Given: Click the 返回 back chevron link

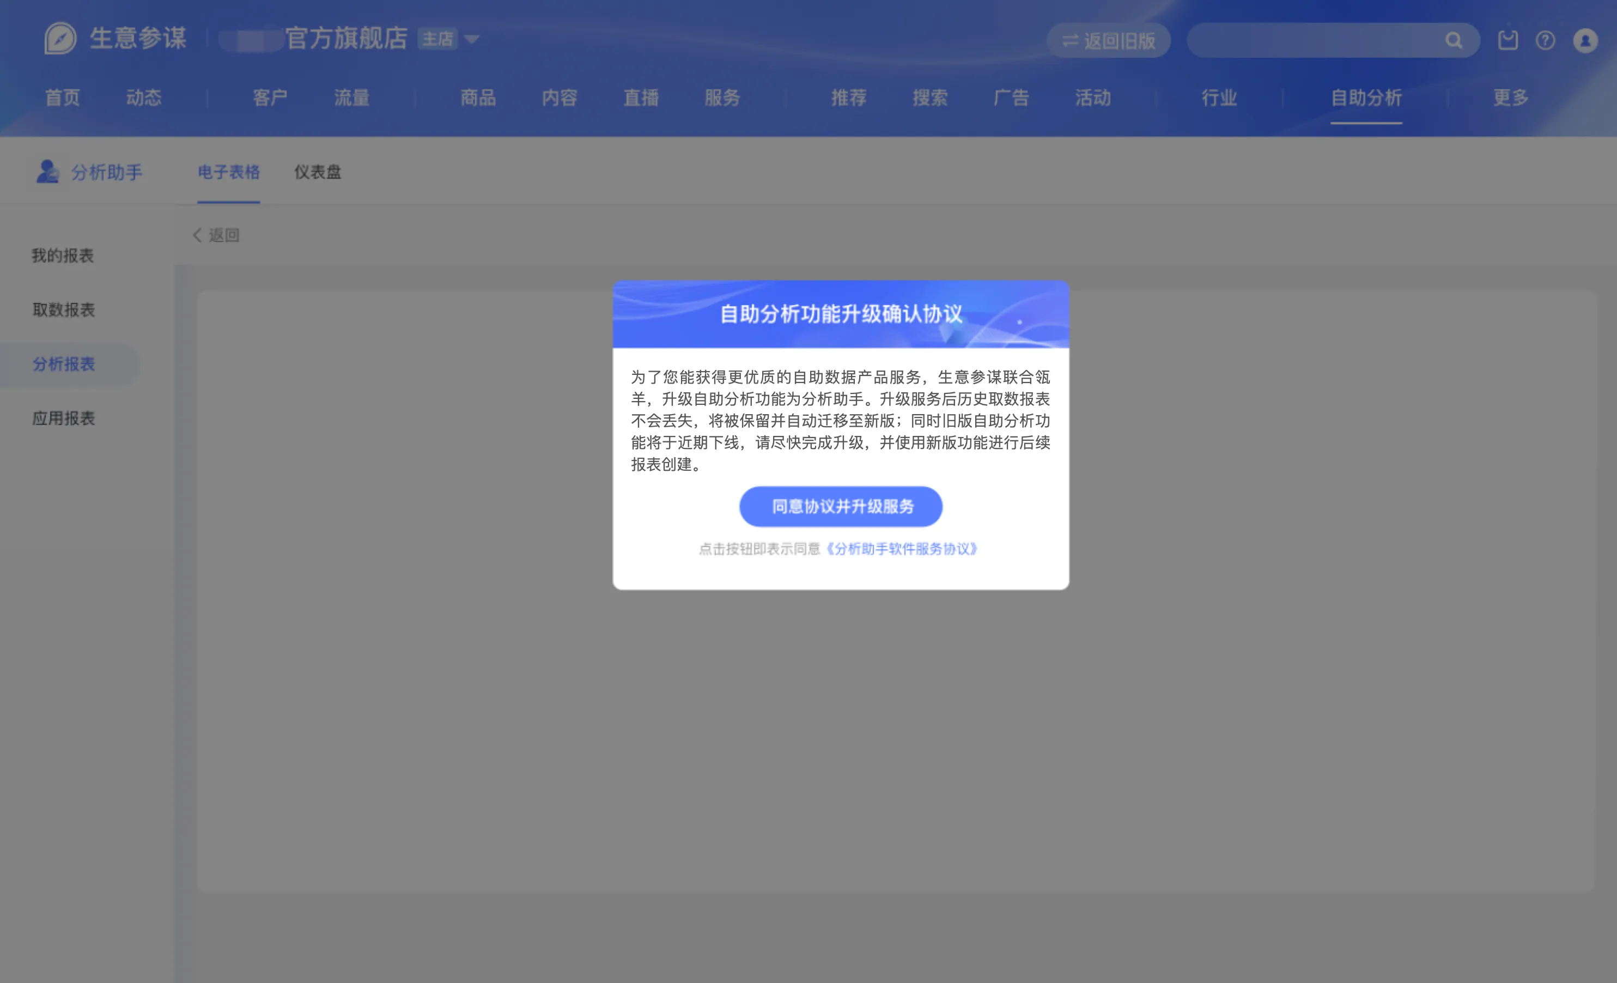Looking at the screenshot, I should point(216,235).
